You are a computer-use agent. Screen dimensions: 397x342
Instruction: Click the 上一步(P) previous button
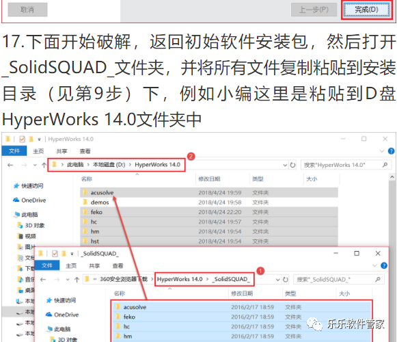(314, 10)
